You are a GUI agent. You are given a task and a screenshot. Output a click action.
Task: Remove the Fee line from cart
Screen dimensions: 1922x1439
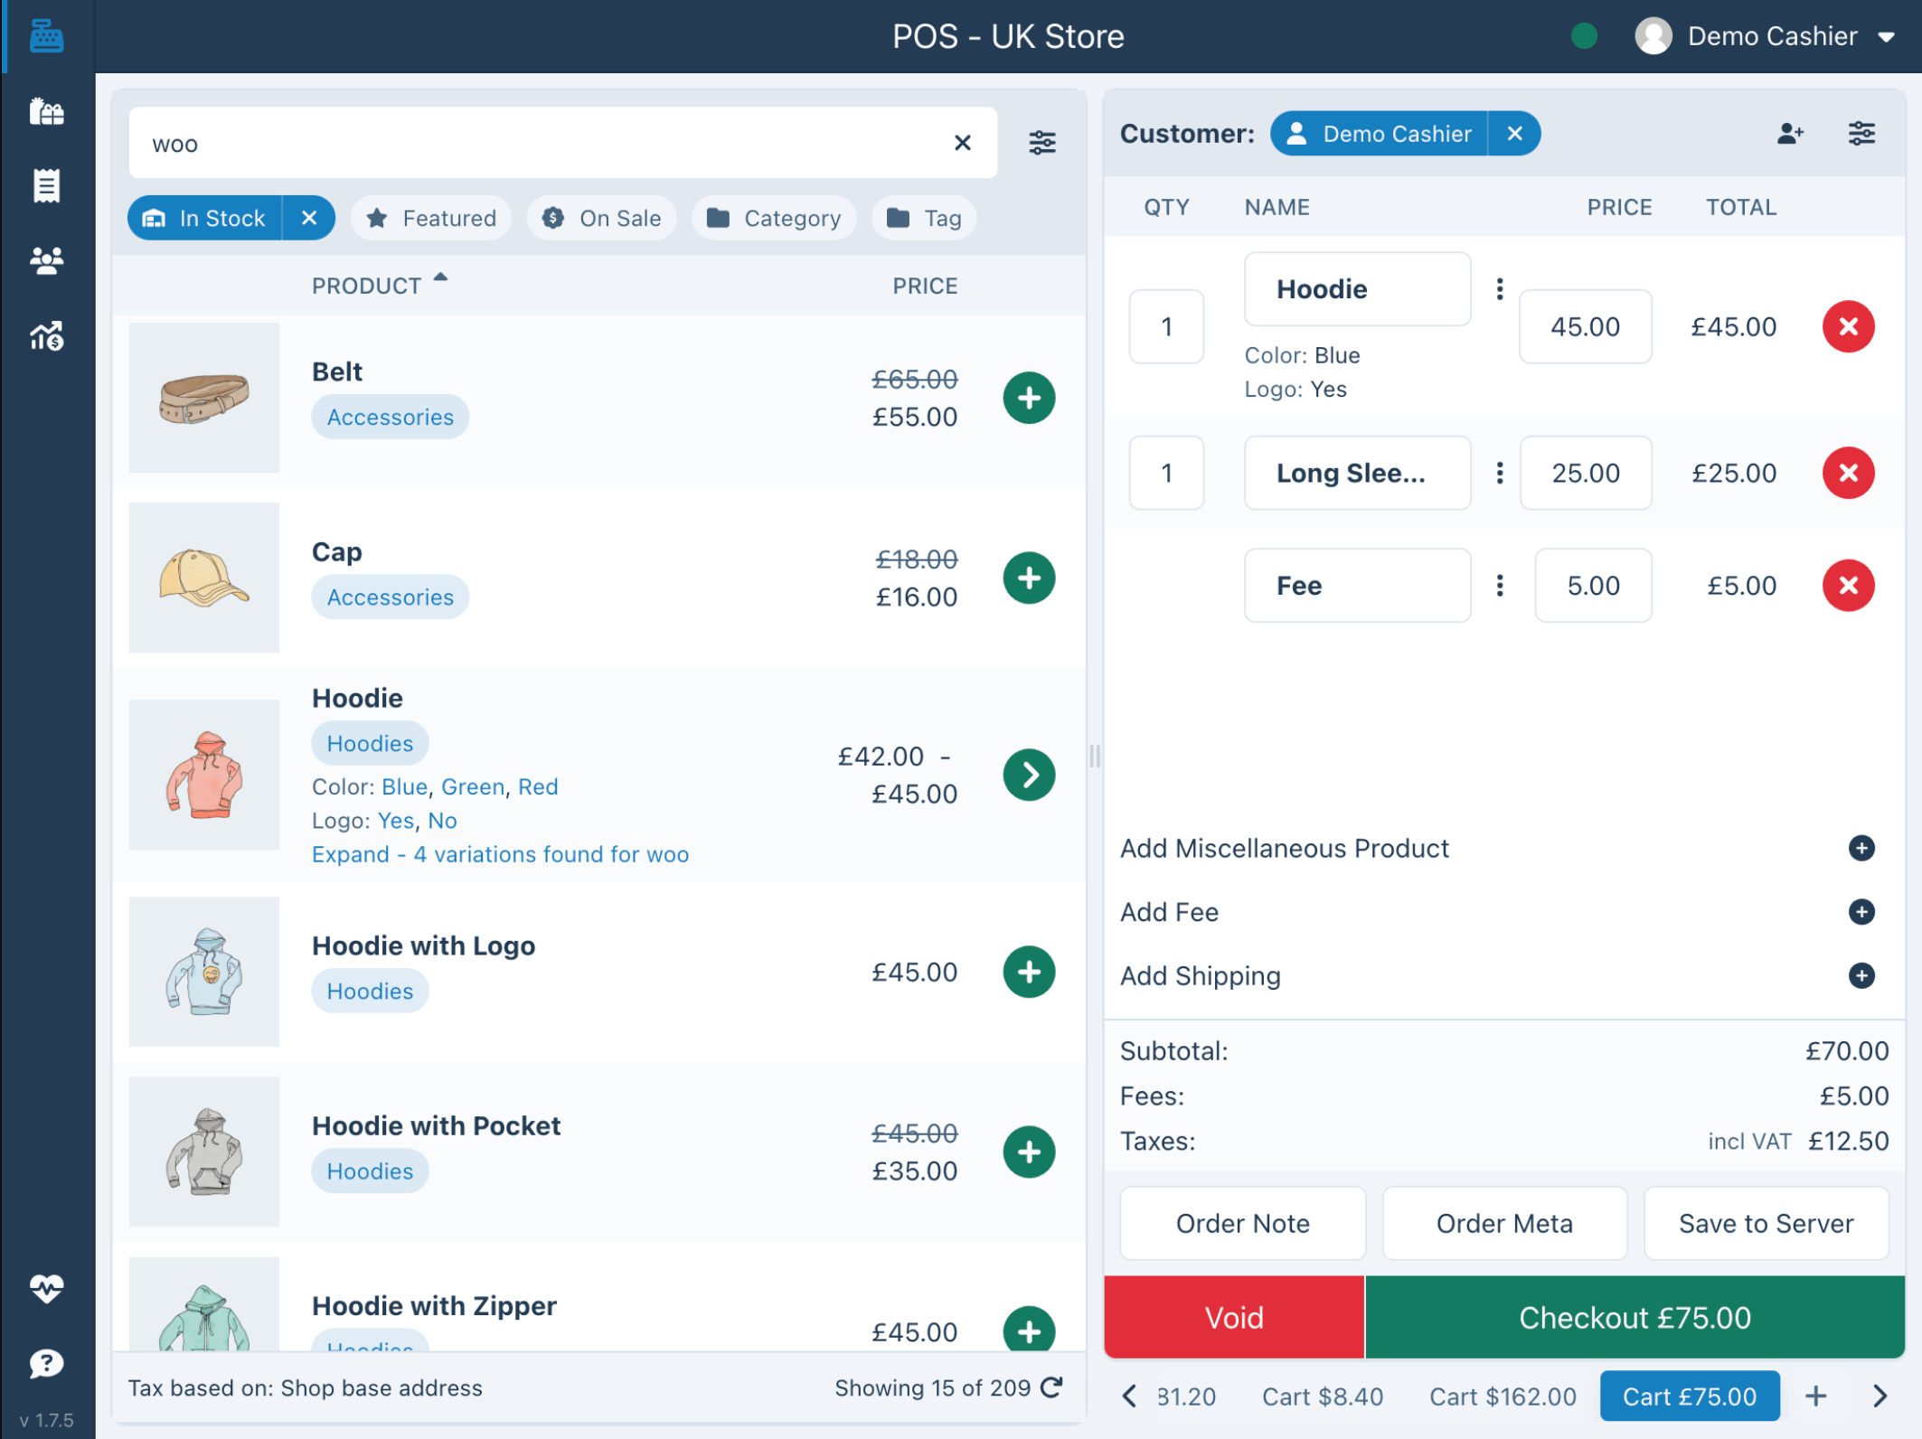point(1848,586)
